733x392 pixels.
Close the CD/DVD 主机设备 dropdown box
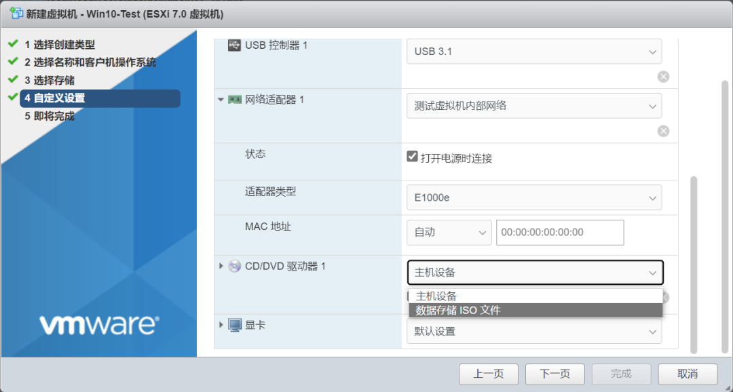(535, 273)
